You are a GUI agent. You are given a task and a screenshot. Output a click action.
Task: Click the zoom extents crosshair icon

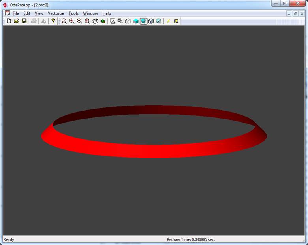(87, 21)
